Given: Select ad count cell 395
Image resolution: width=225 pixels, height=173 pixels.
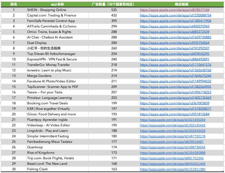Looking at the screenshot, I should coord(114,21).
